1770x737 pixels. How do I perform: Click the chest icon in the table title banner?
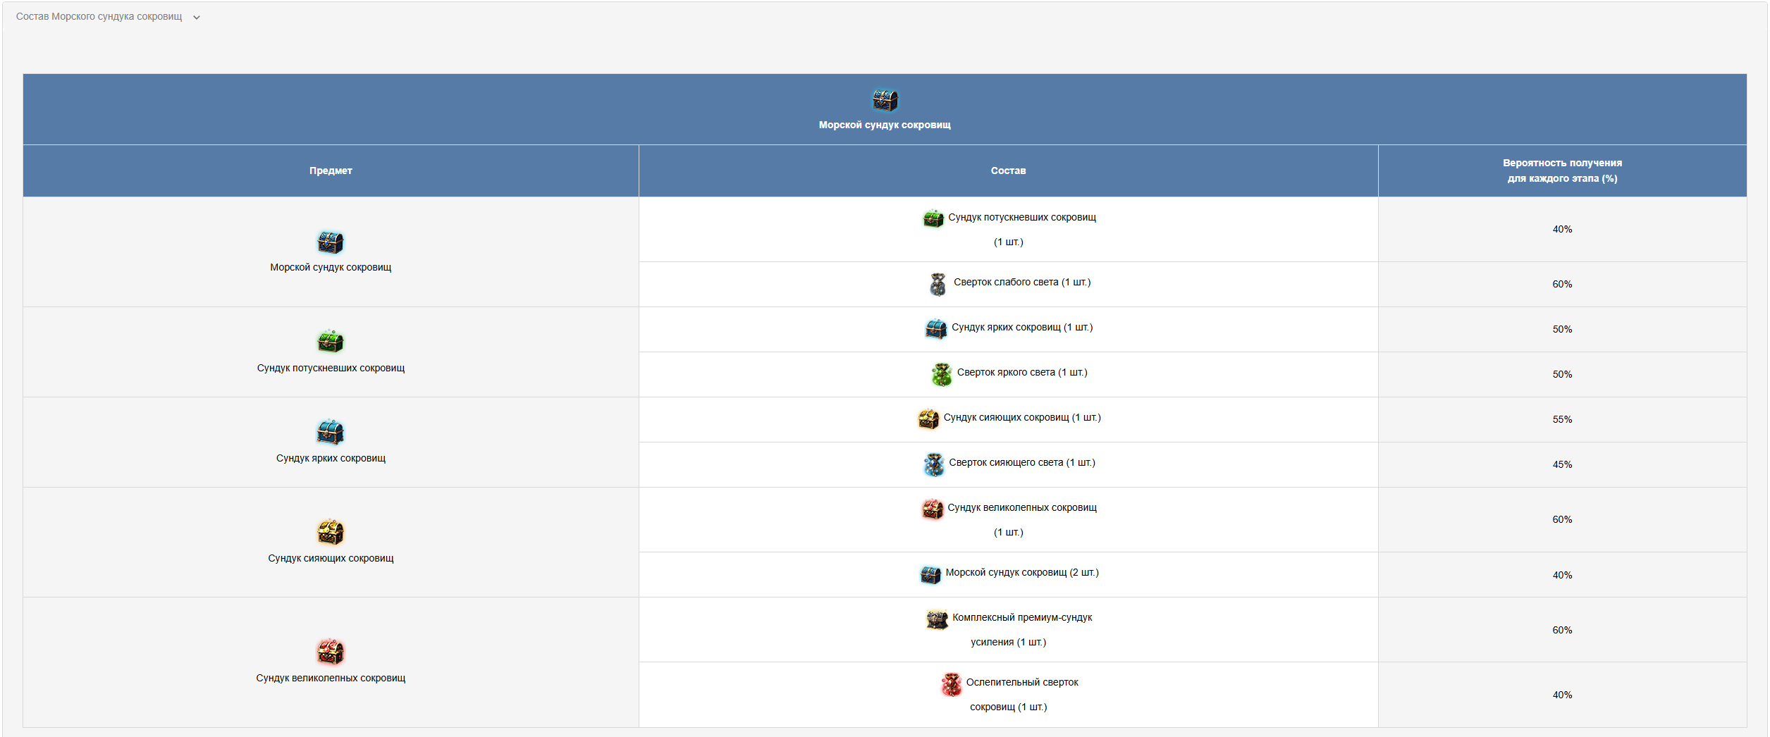click(x=885, y=100)
